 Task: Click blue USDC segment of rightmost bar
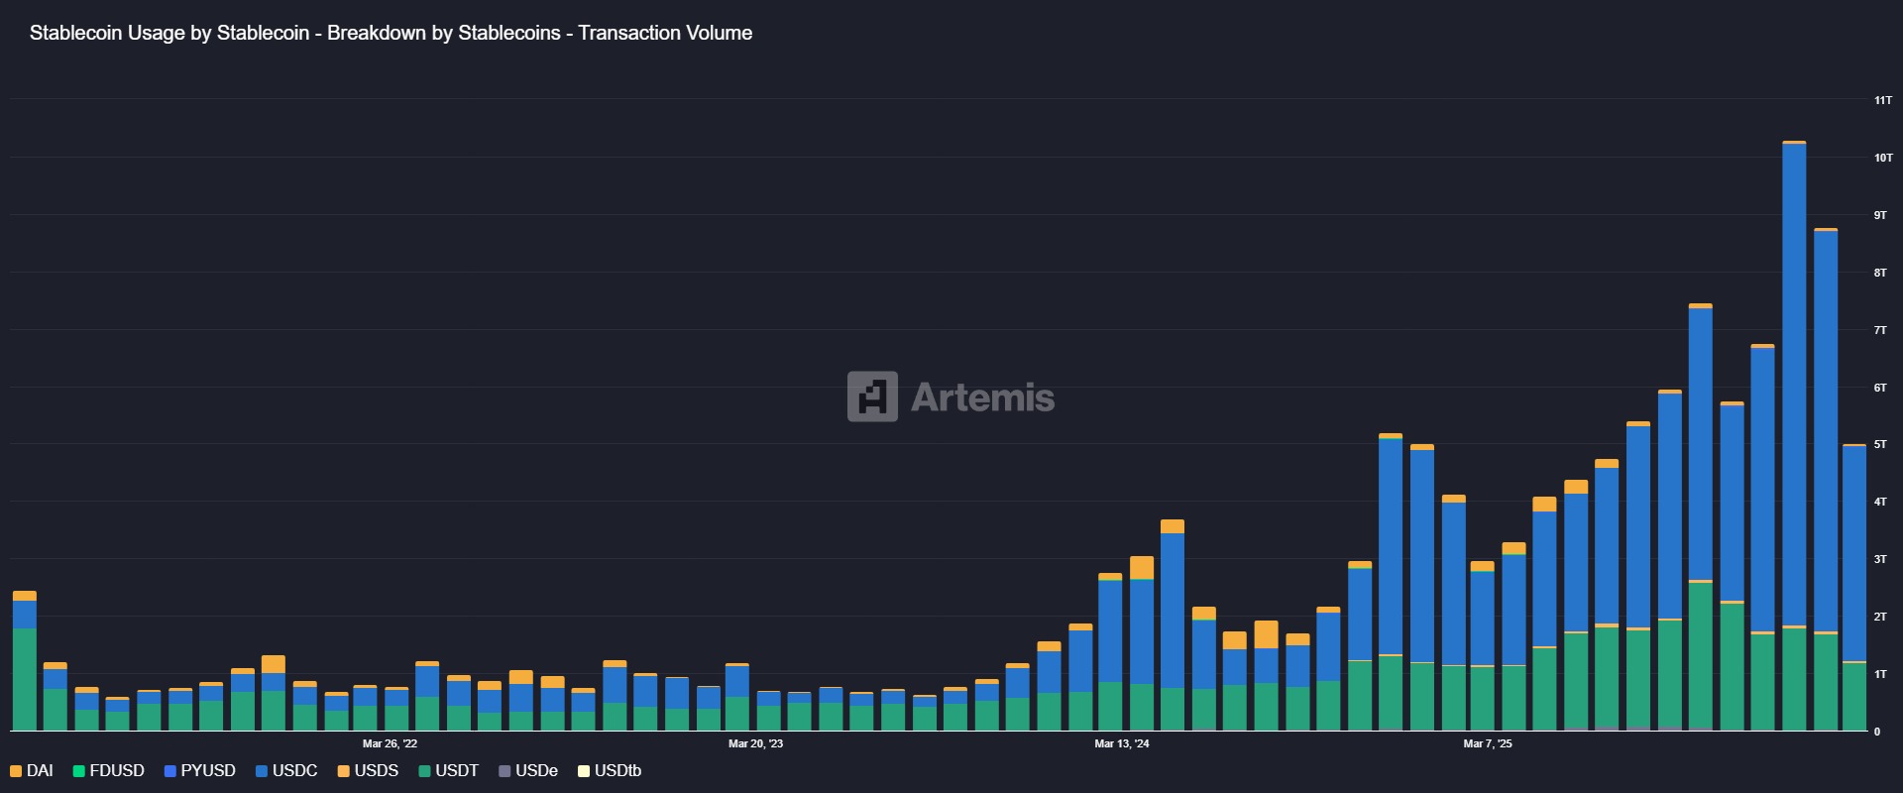tap(1854, 555)
